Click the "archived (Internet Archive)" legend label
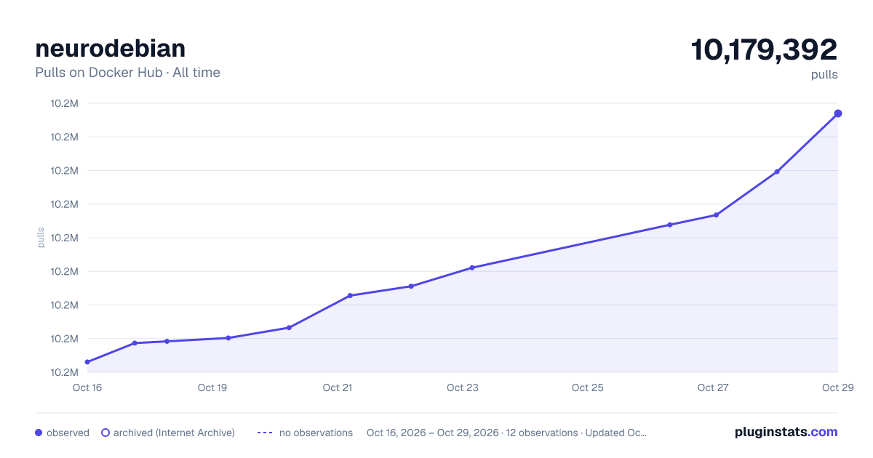Image resolution: width=873 pixels, height=458 pixels. (174, 433)
